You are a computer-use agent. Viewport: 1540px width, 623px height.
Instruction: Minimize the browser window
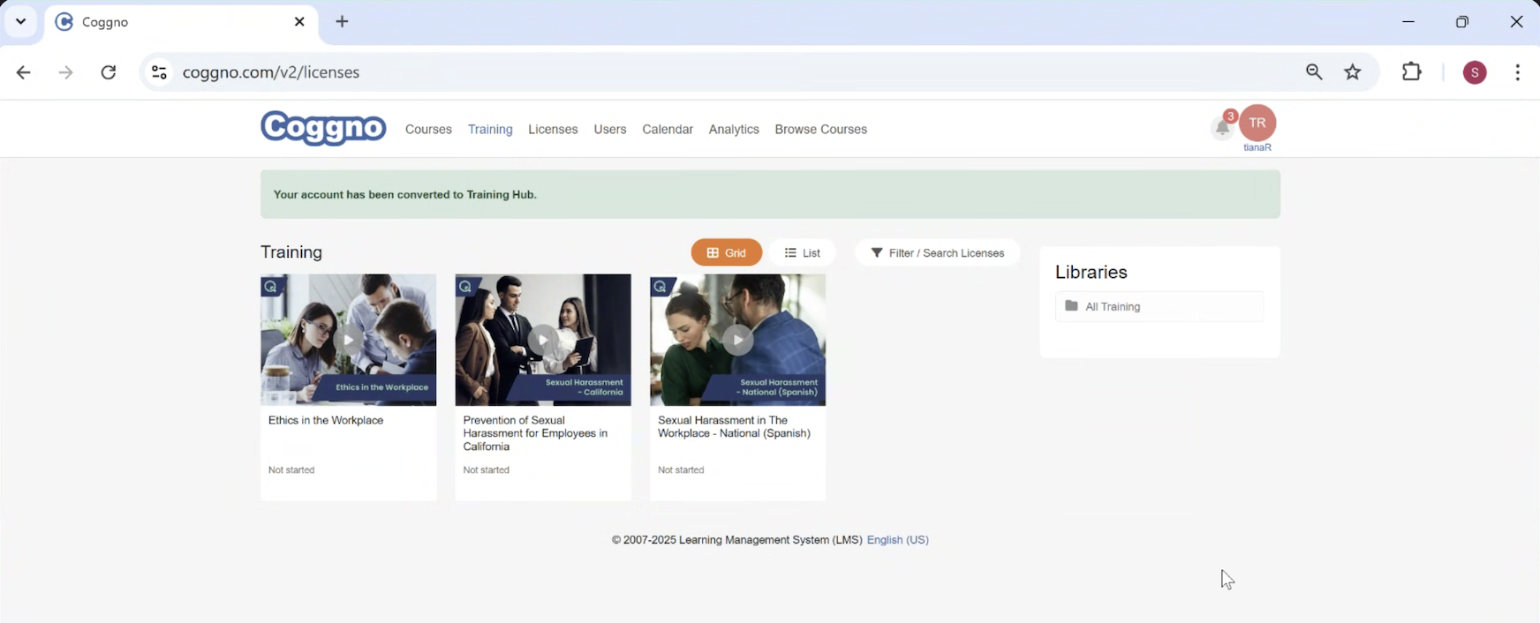pyautogui.click(x=1408, y=22)
